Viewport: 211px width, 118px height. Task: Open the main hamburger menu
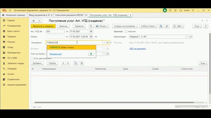10,10
